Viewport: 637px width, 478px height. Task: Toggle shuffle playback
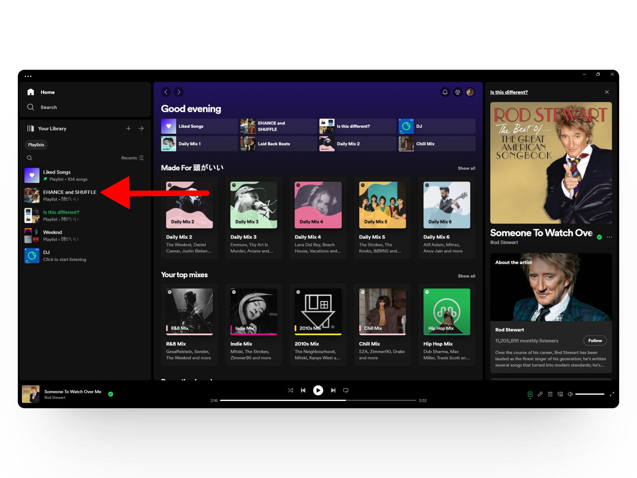pos(290,390)
